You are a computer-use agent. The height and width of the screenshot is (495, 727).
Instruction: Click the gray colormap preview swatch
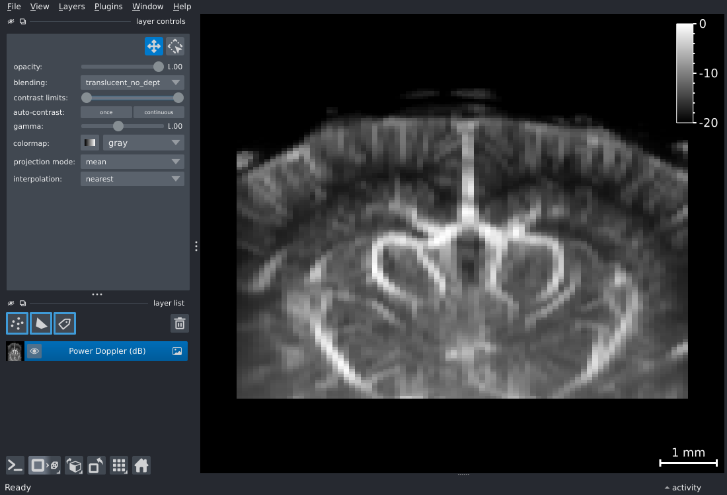(90, 143)
